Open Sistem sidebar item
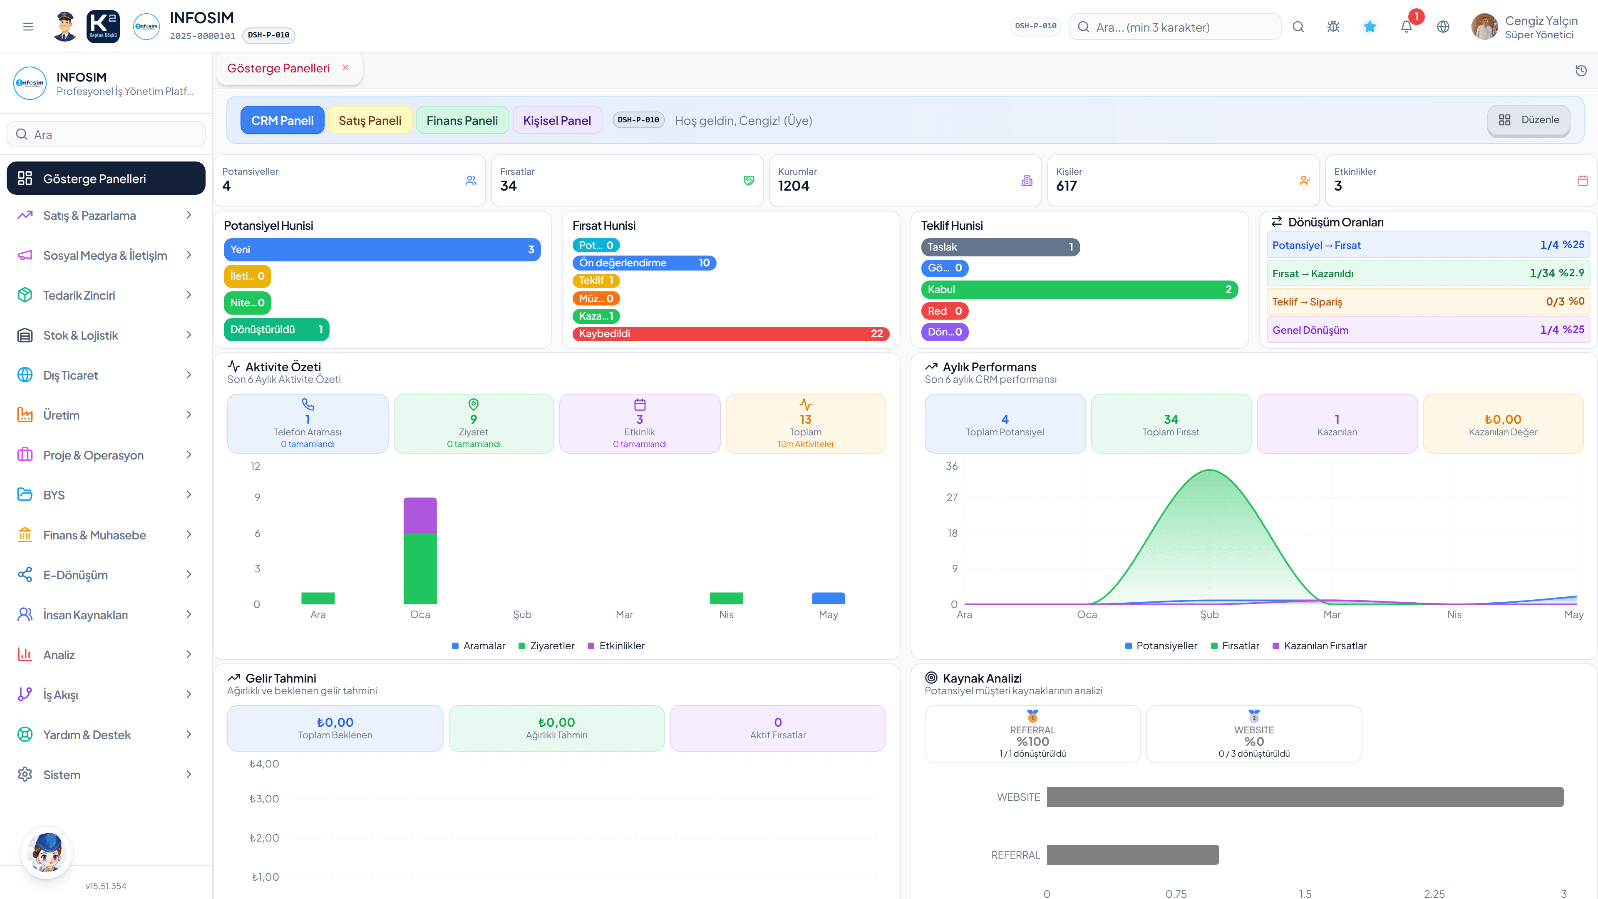Image resolution: width=1598 pixels, height=899 pixels. pyautogui.click(x=105, y=775)
